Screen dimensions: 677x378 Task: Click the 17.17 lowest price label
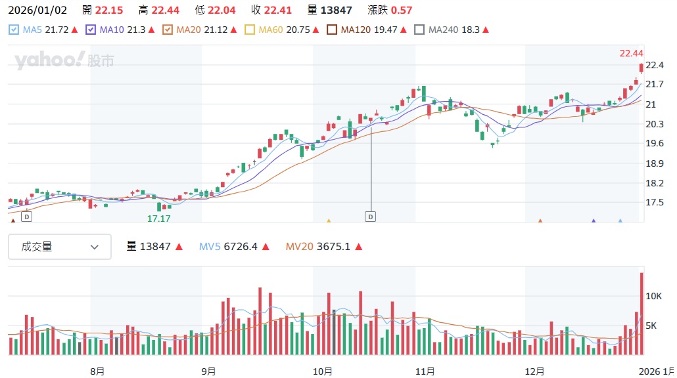pyautogui.click(x=158, y=218)
